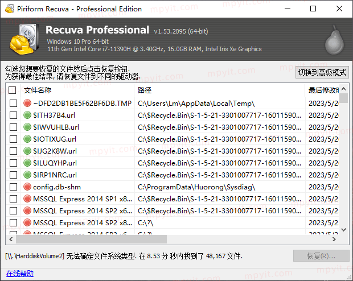353x281 pixels.
Task: Click green status dot for $IWVUHLB.url
Action: click(x=27, y=127)
